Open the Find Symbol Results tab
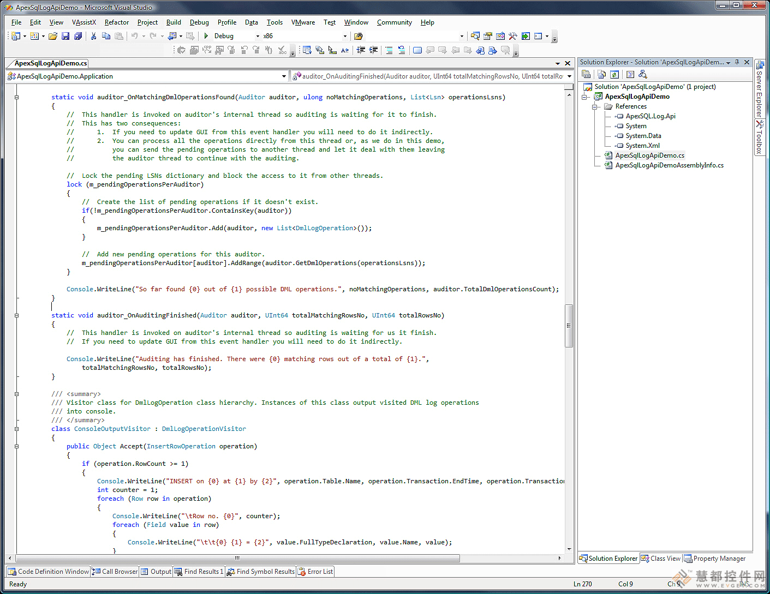The height and width of the screenshot is (594, 770). click(261, 572)
